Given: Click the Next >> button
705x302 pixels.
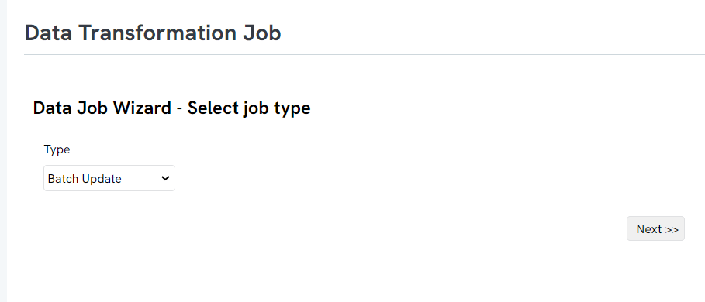Looking at the screenshot, I should pos(655,228).
